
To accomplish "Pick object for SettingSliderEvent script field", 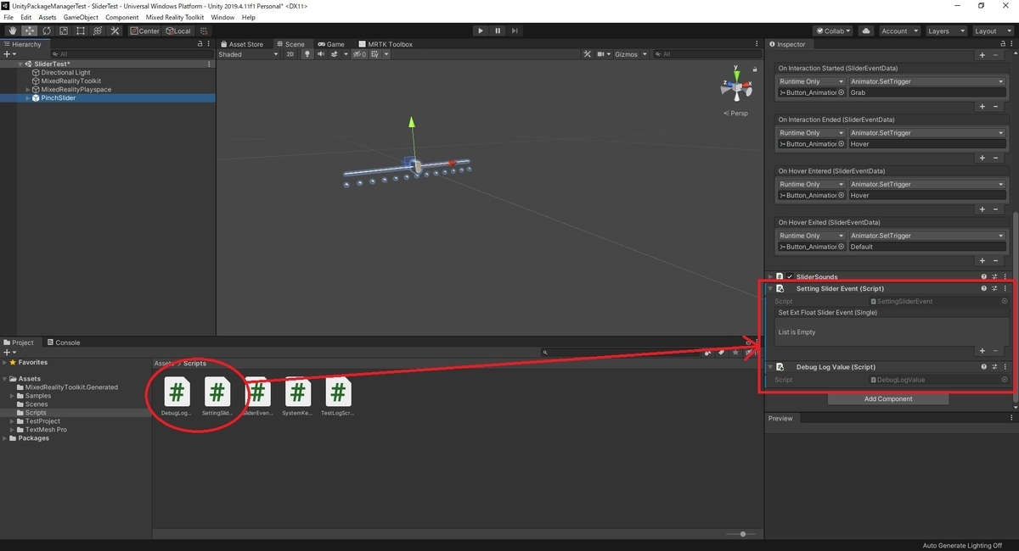I will click(1005, 302).
